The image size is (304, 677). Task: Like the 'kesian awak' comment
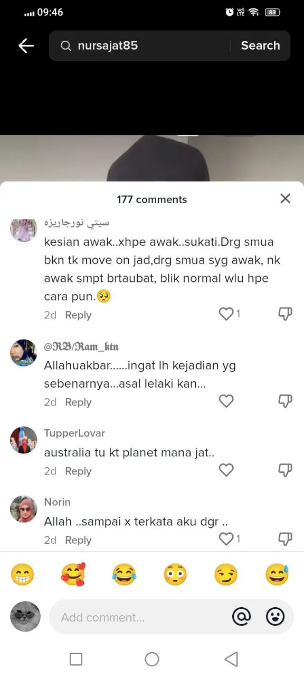point(226,314)
